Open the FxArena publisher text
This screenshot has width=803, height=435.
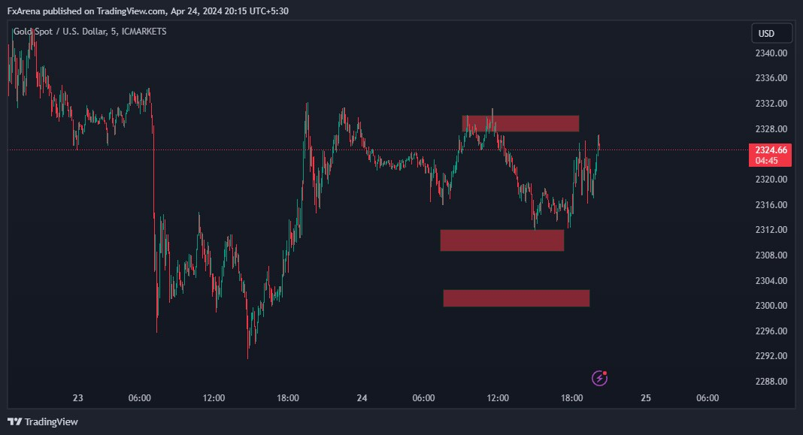pyautogui.click(x=23, y=11)
